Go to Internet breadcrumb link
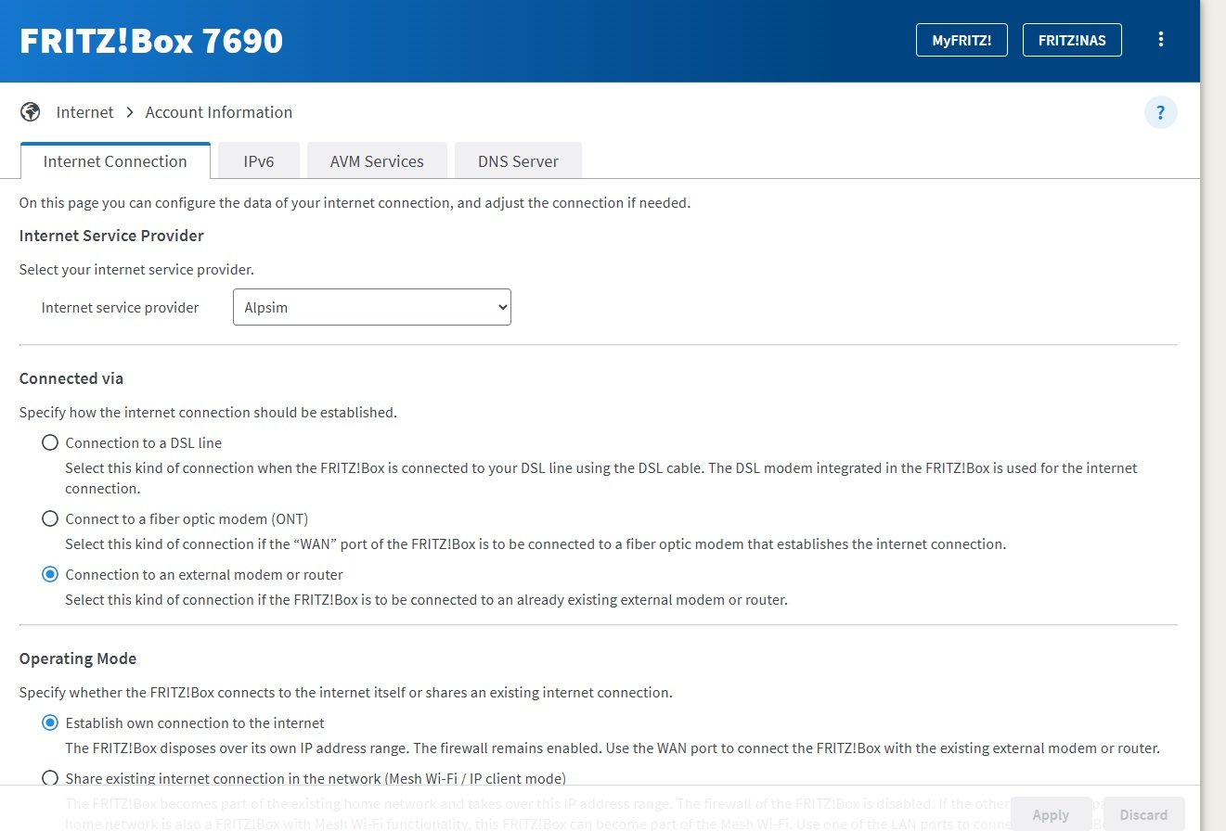 (x=84, y=112)
